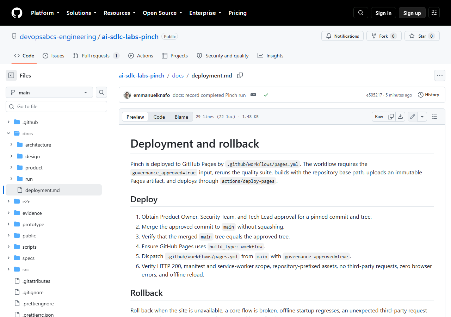
Task: Open devopsabcs-engineering organization link
Action: point(58,37)
